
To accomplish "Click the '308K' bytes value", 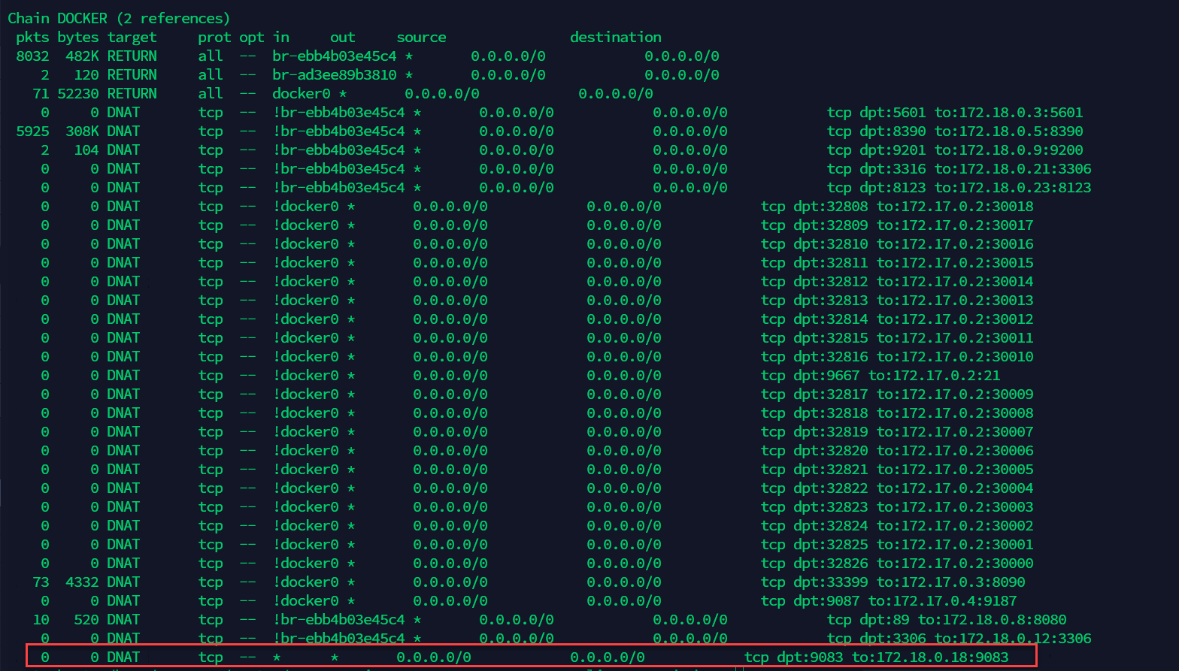I will (82, 131).
